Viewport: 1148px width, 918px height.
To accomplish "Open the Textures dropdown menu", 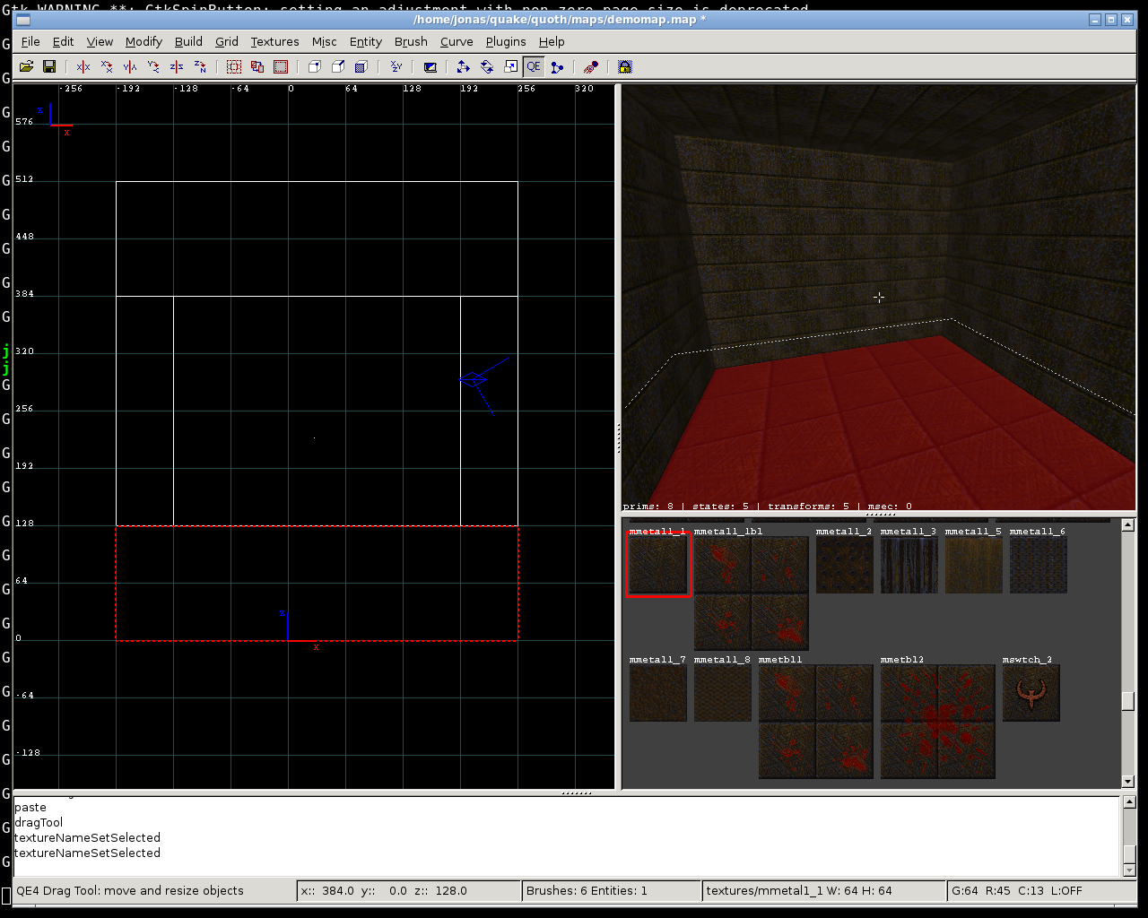I will [274, 41].
